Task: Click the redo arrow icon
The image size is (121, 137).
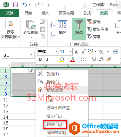Action: (37, 5)
